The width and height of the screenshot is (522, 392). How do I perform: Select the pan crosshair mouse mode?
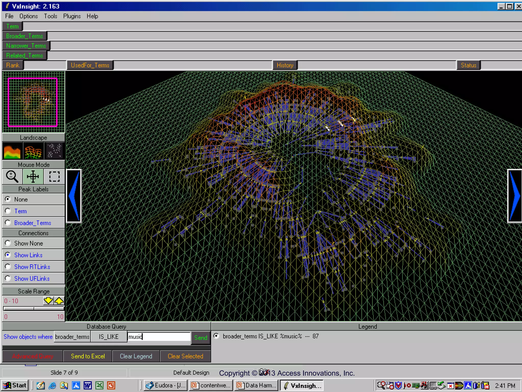coord(33,177)
